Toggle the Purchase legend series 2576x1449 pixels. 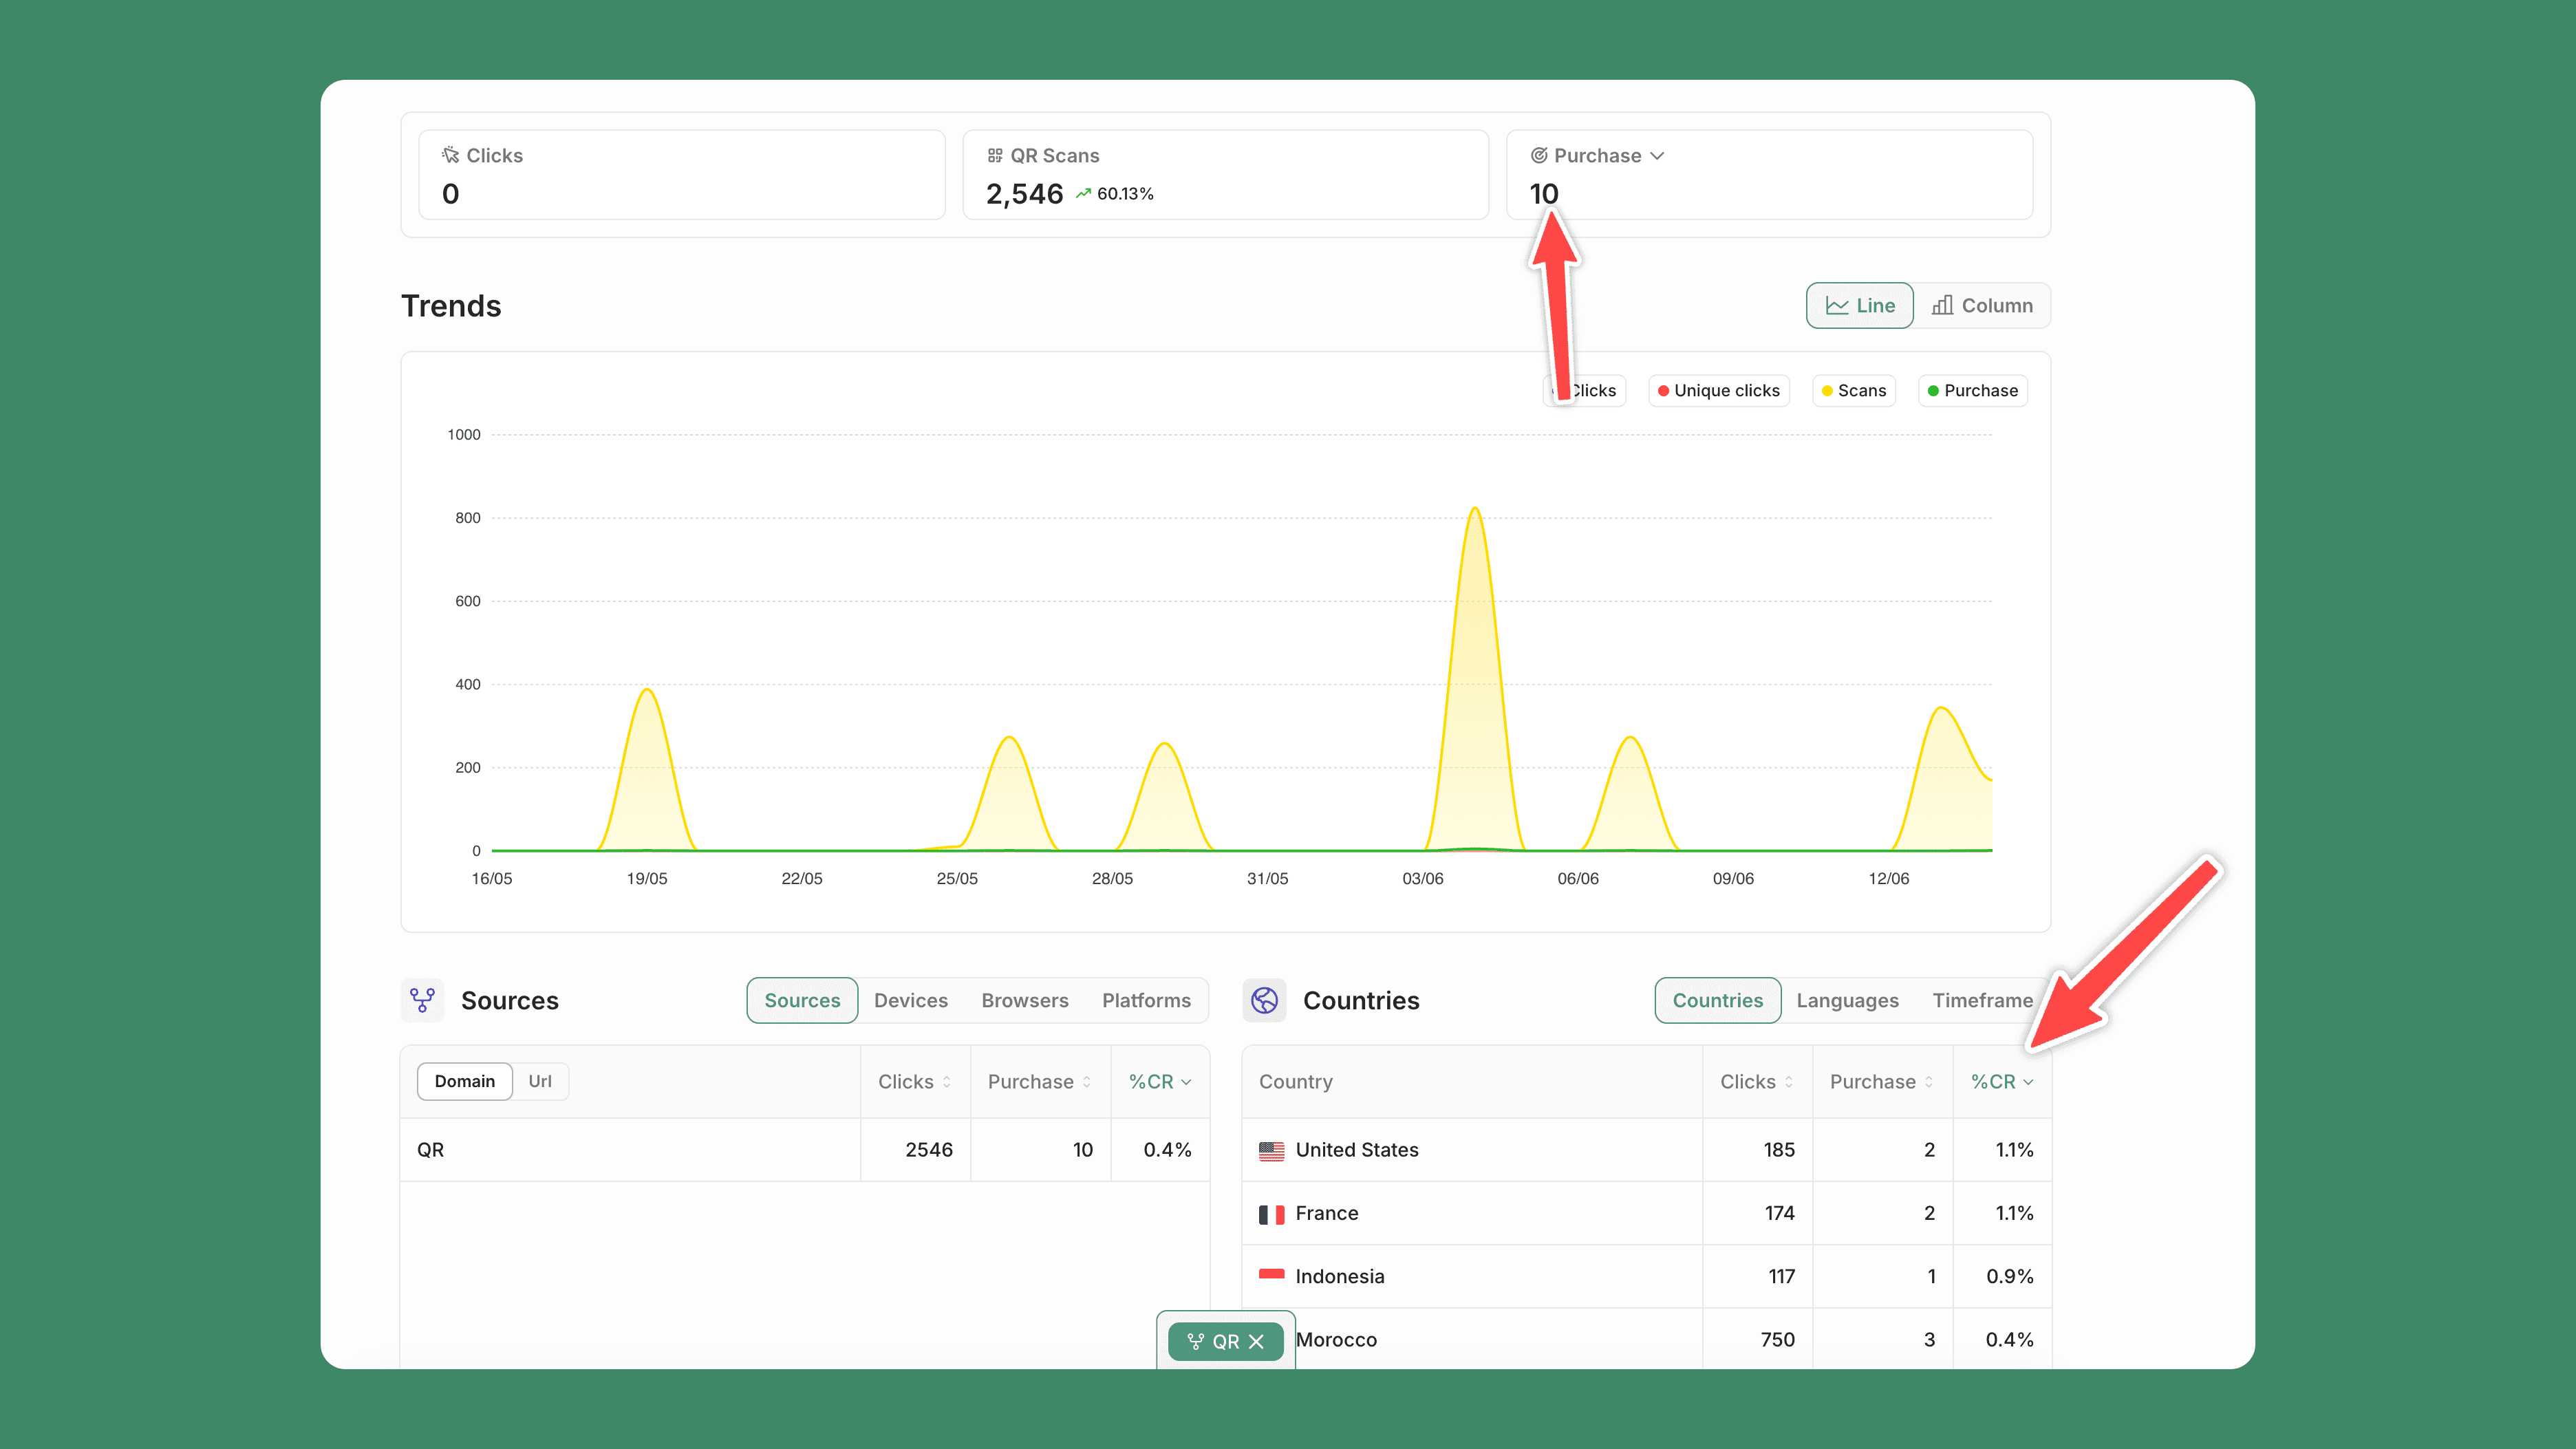1972,391
